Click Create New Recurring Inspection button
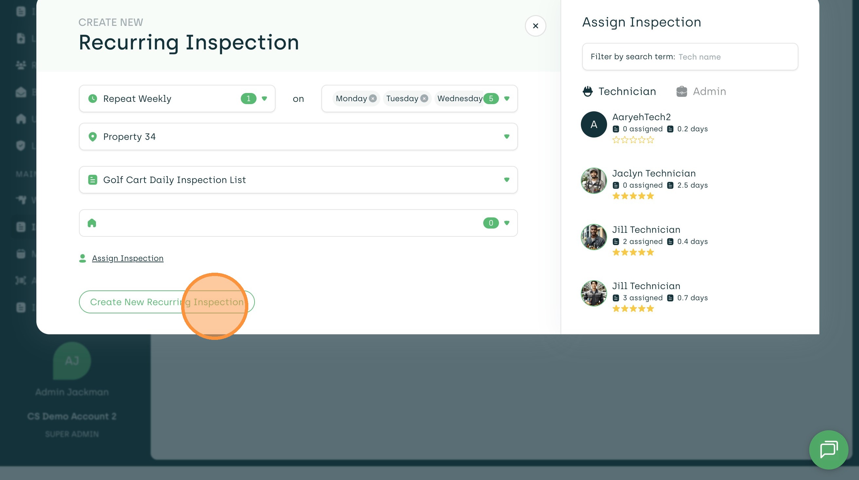859x480 pixels. click(x=167, y=302)
